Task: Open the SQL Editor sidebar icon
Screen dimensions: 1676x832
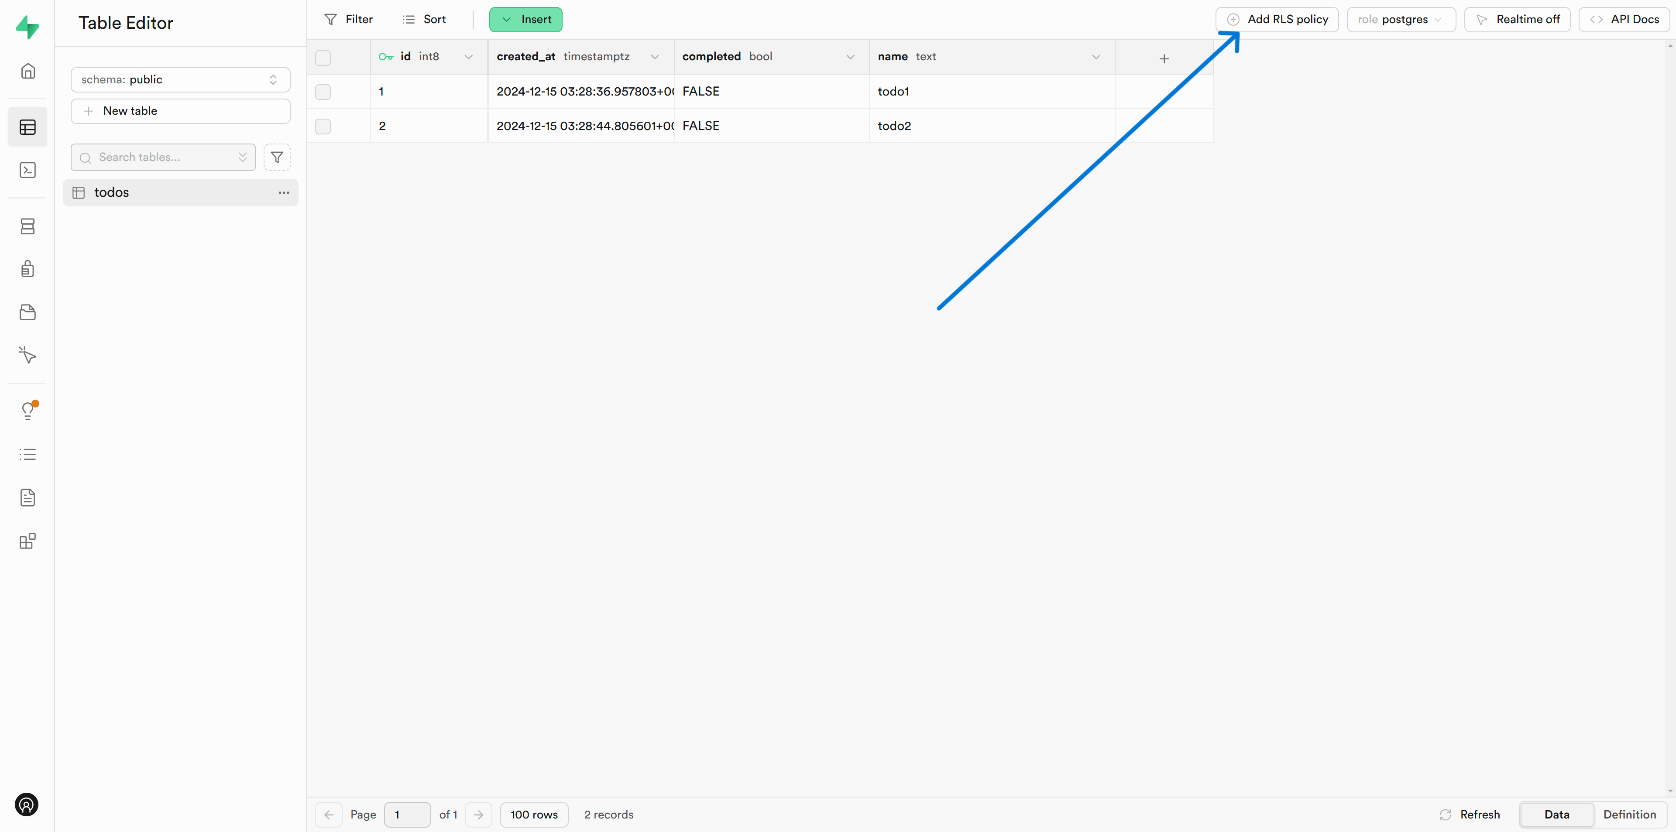Action: coord(27,171)
